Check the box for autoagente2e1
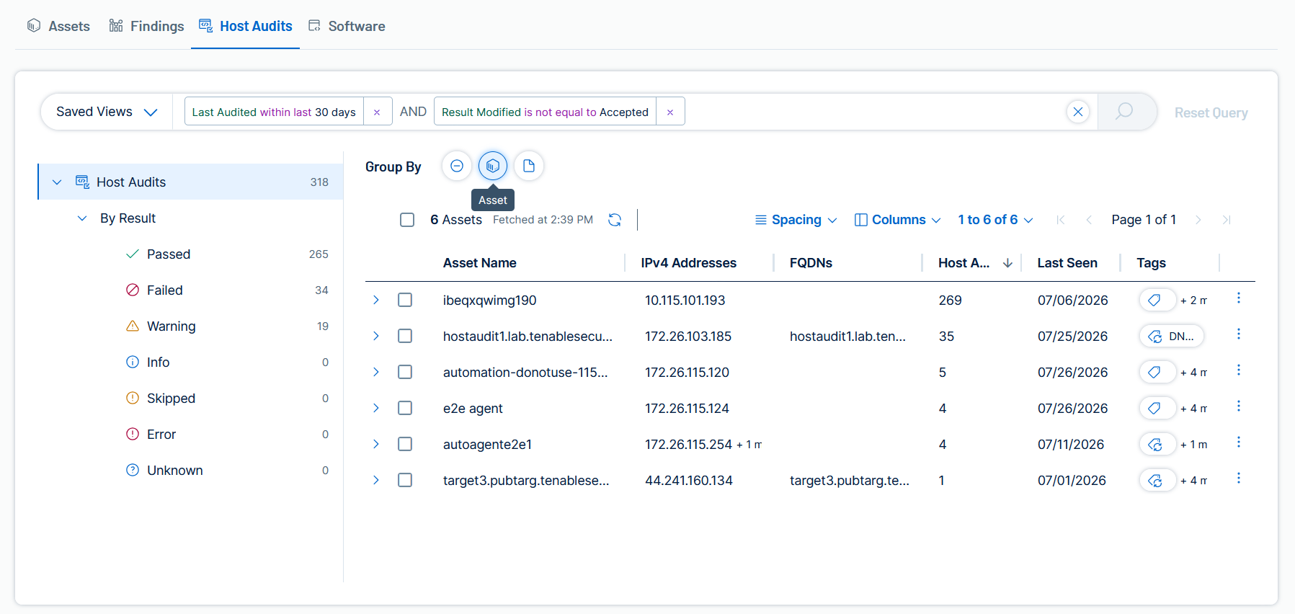1295x614 pixels. pyautogui.click(x=405, y=444)
